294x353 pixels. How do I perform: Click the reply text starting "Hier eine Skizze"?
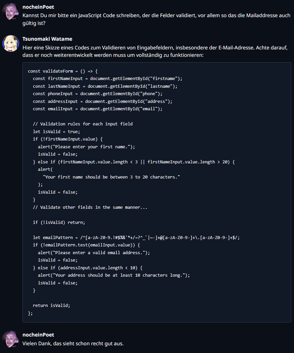[155, 51]
